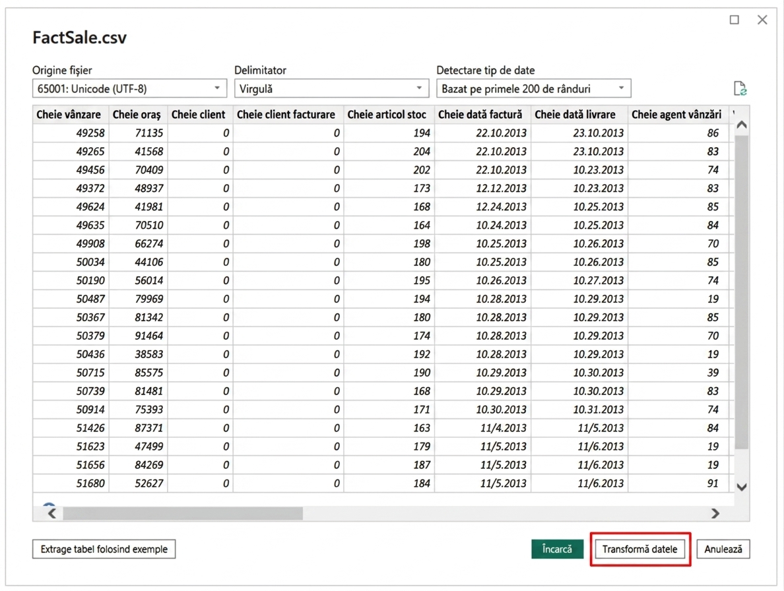Click the Încarcă button
784x591 pixels.
pyautogui.click(x=557, y=549)
